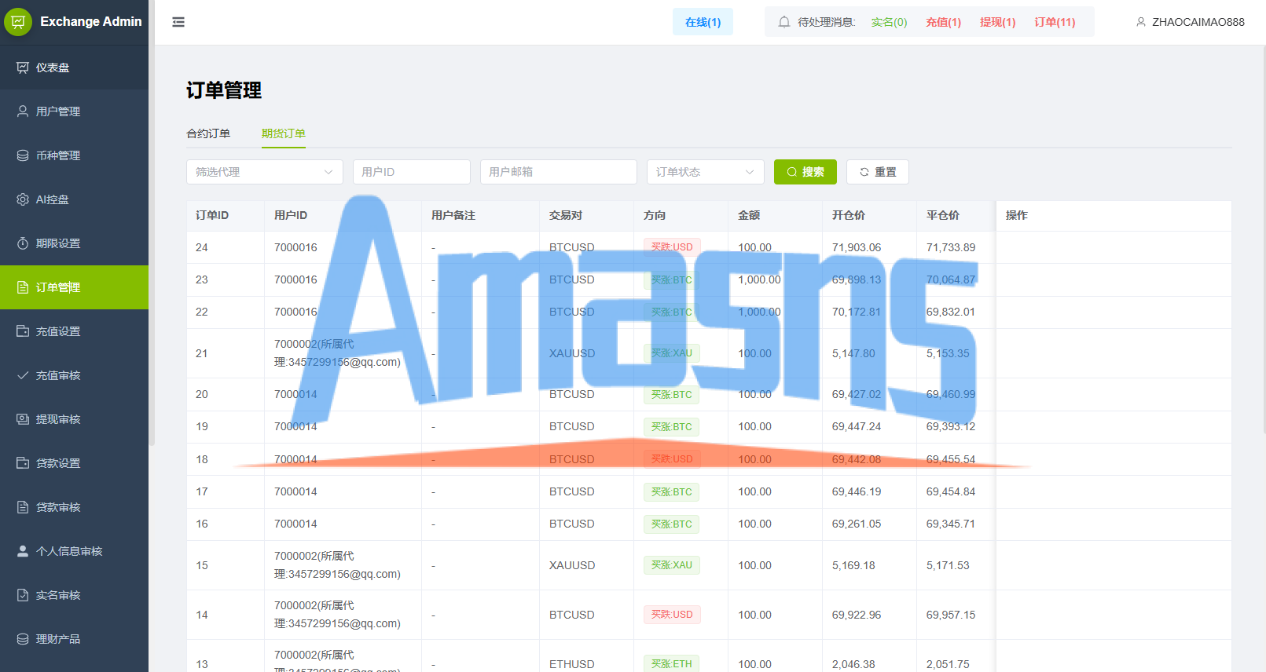Open 充值(1) pending messages link
Image resolution: width=1266 pixels, height=672 pixels.
pos(943,22)
